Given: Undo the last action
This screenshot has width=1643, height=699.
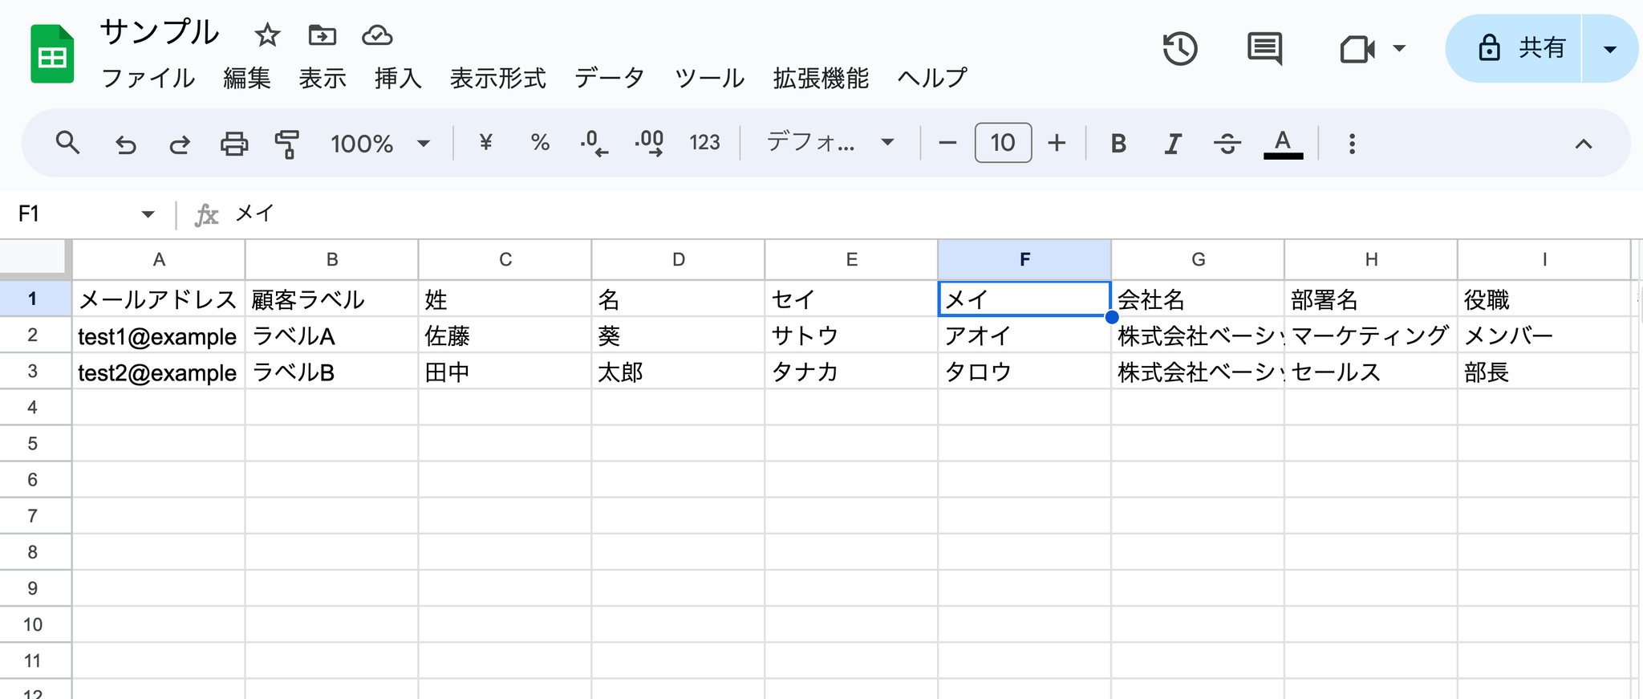Looking at the screenshot, I should 126,144.
